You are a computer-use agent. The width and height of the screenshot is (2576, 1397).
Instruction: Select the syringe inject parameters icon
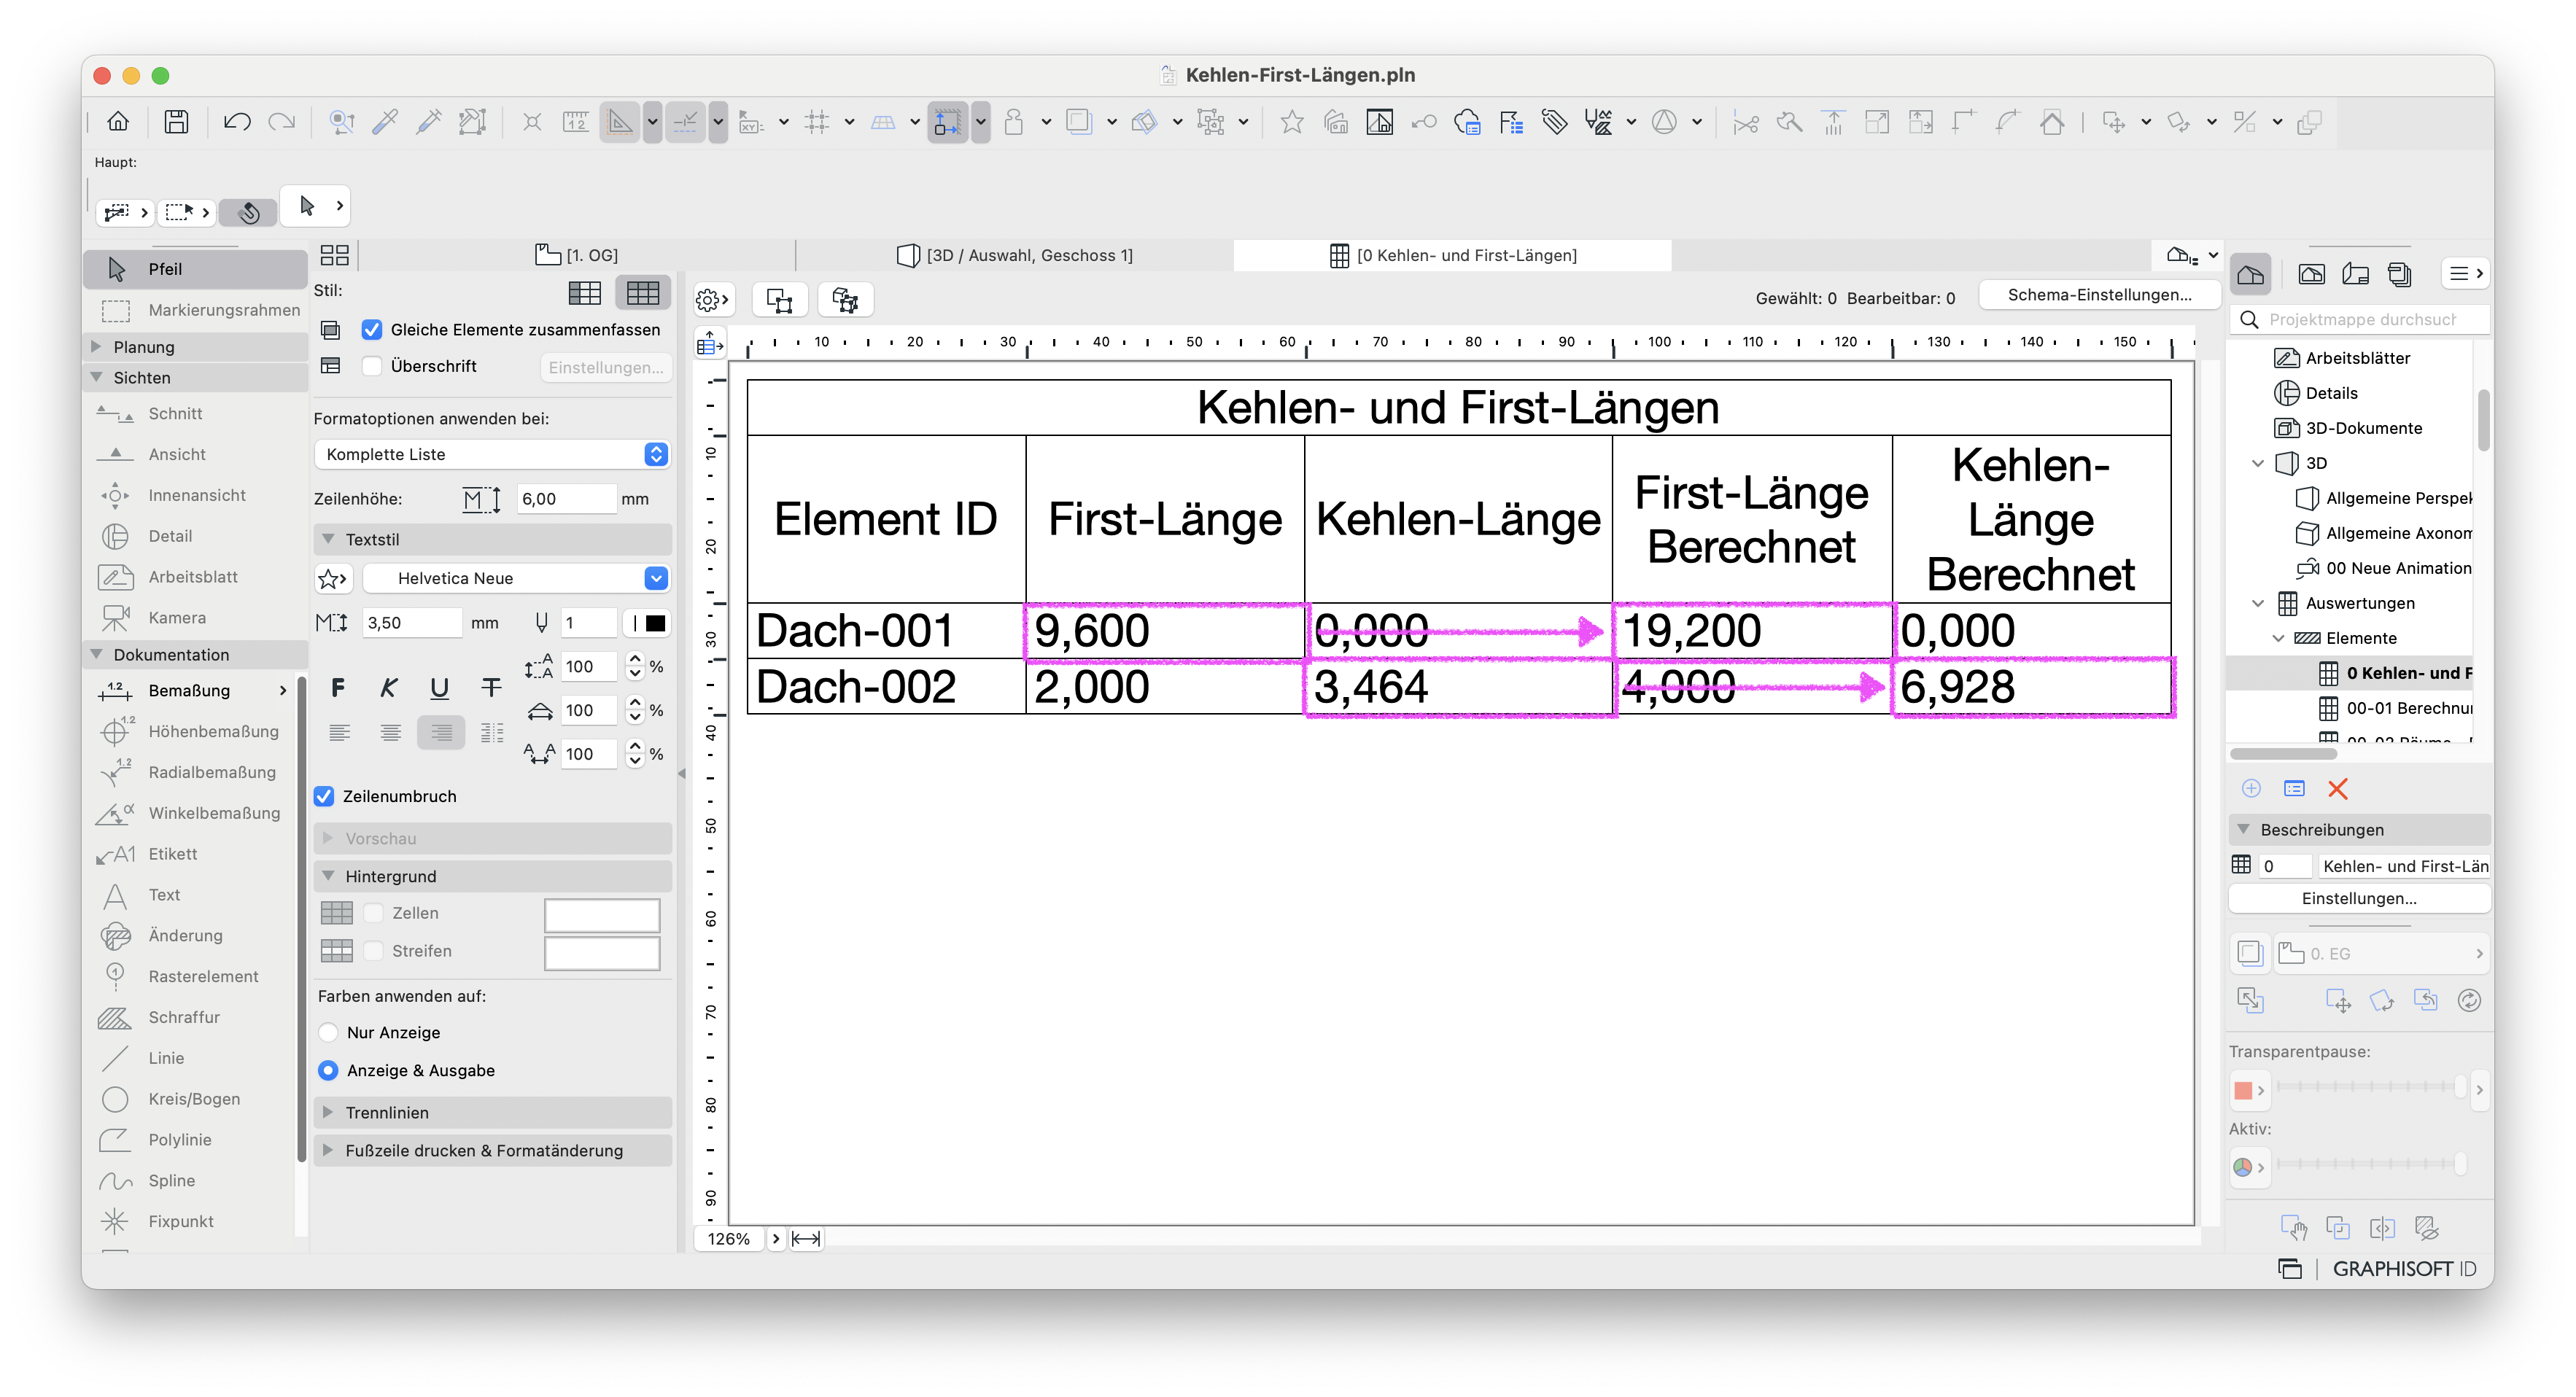click(429, 122)
